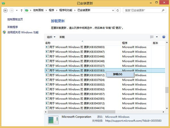Select update KB3029803 row
170x128 pixels.
tap(105, 47)
